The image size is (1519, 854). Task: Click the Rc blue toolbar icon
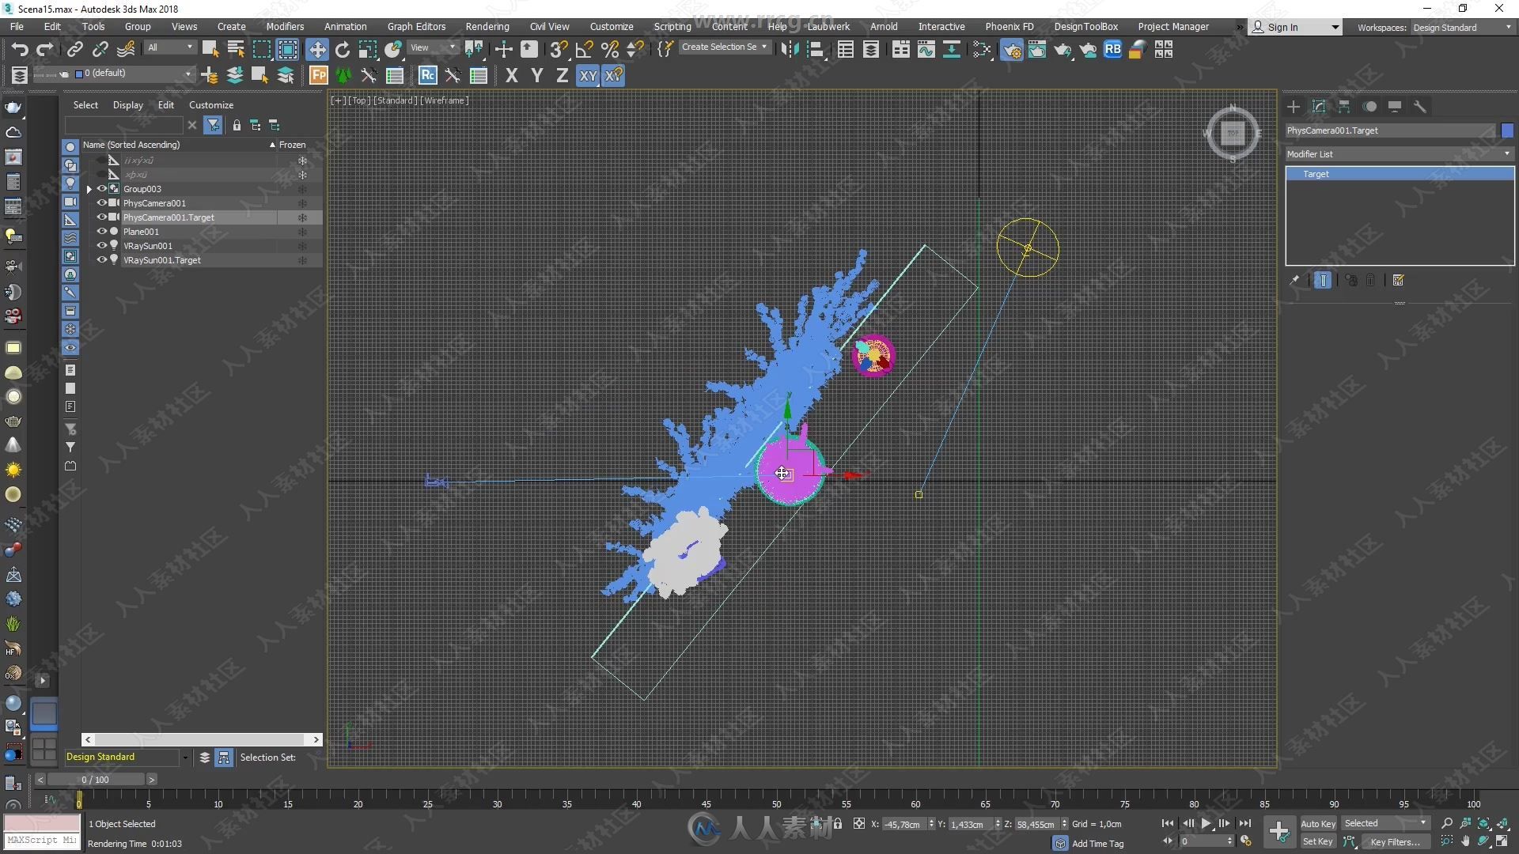coord(427,75)
